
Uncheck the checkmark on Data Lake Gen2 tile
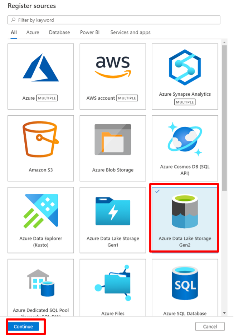[x=157, y=191]
